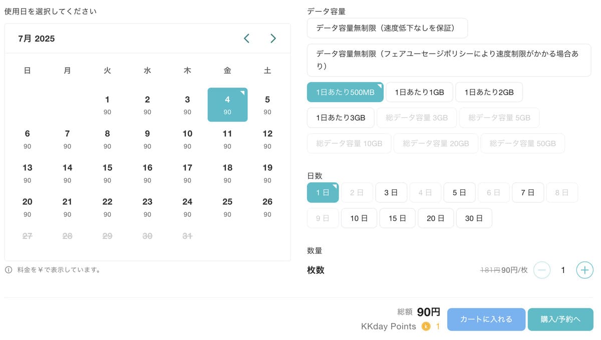The width and height of the screenshot is (601, 340).
Task: Select the 30 日 duration option
Action: [x=474, y=218]
